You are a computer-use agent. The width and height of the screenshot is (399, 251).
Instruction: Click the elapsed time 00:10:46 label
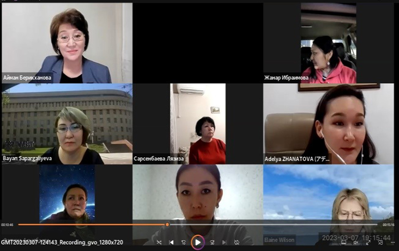pos(7,225)
